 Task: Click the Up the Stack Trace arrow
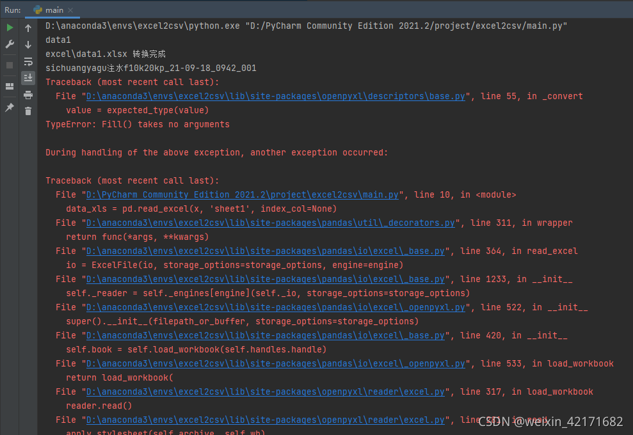tap(28, 27)
